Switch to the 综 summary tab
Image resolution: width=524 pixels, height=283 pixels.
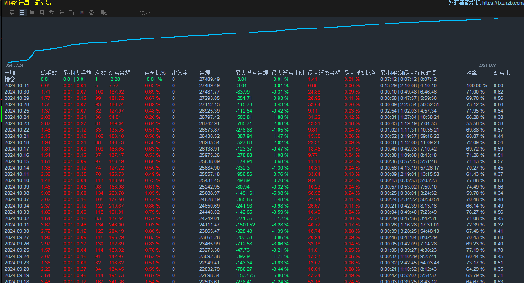12,13
